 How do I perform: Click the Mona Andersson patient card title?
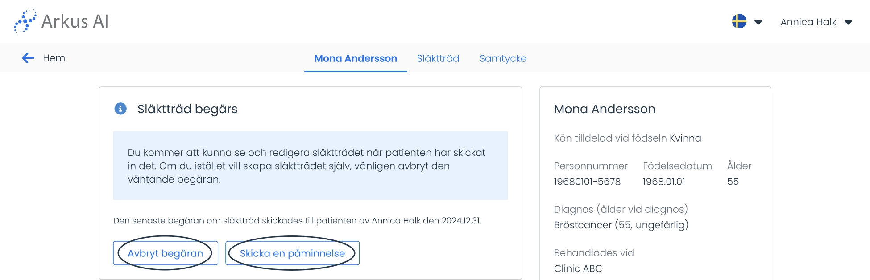pyautogui.click(x=605, y=109)
